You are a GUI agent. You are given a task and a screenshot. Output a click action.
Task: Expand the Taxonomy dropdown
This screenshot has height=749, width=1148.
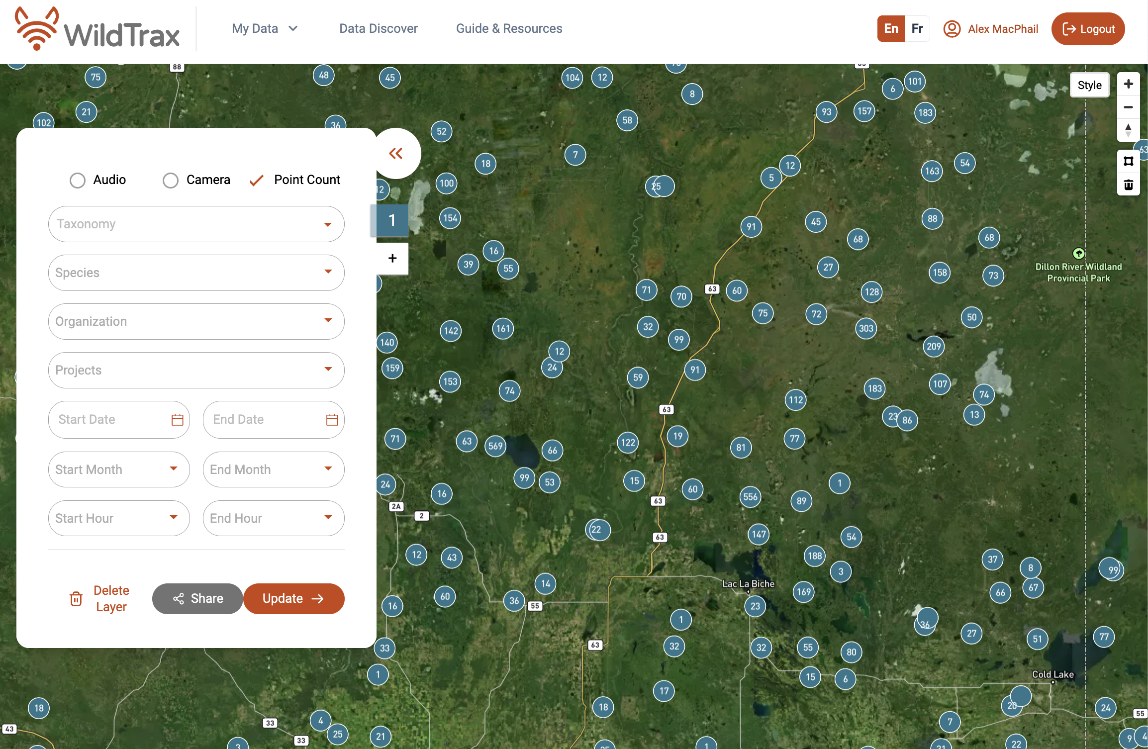(196, 224)
